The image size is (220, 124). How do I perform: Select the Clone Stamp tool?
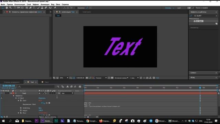42,8
